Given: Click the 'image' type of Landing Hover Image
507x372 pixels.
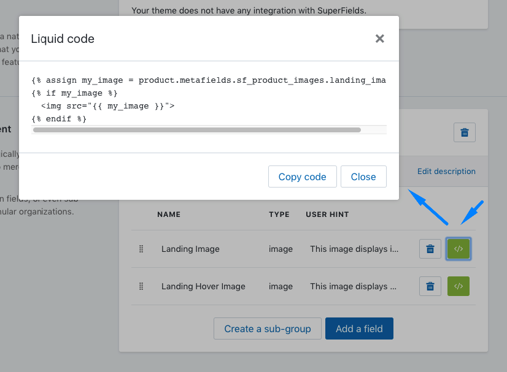Looking at the screenshot, I should click(281, 286).
